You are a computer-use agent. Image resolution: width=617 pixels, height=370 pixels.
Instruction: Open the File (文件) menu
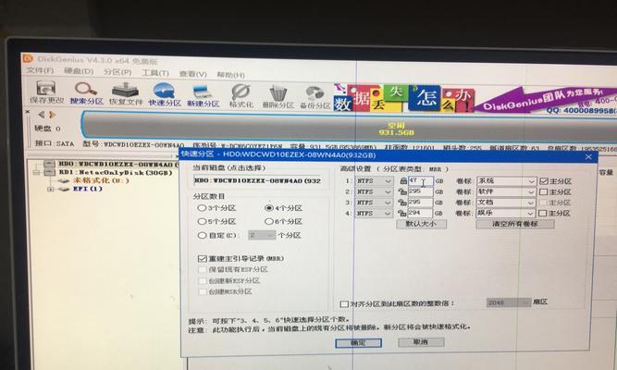point(40,70)
